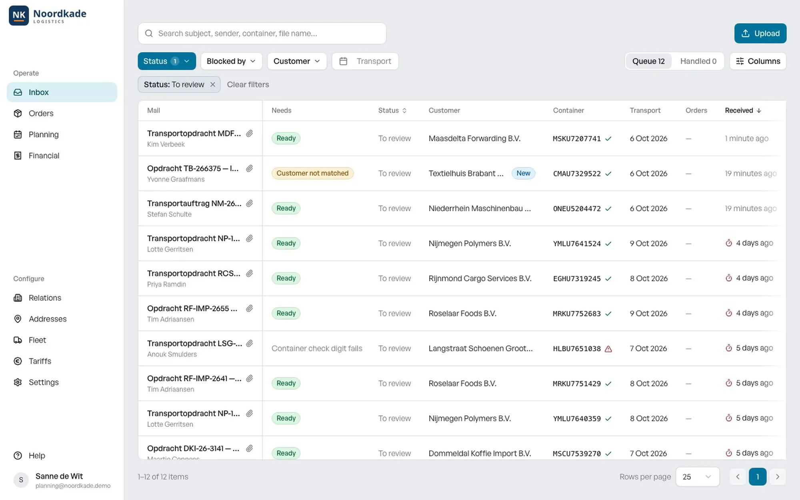Click attachment icon on Opdracht TB-266375 row
This screenshot has width=800, height=500.
click(249, 168)
